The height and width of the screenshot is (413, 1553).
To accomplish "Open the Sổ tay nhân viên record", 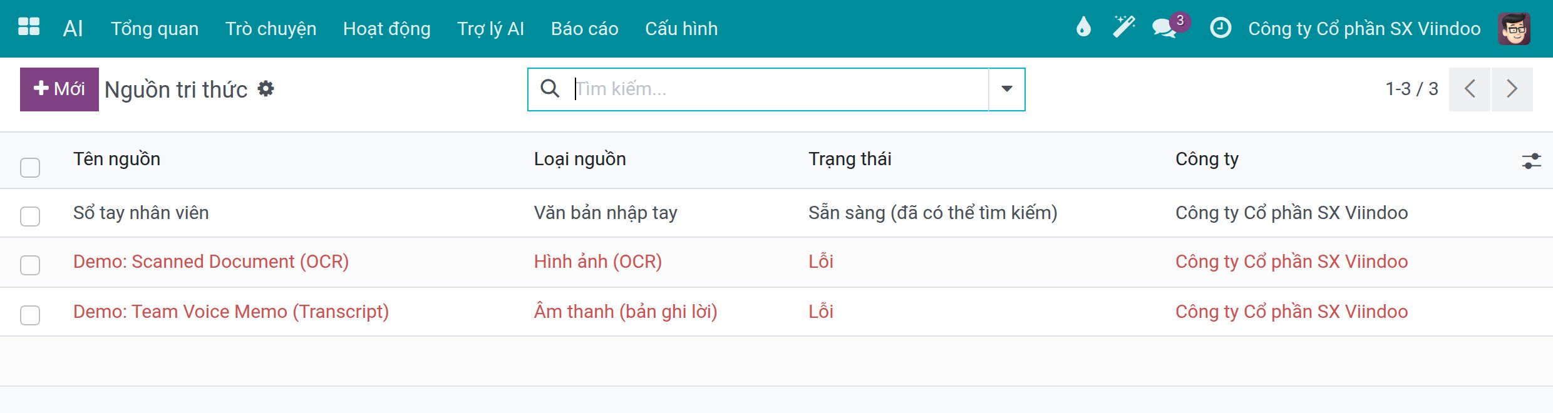I will tap(141, 213).
